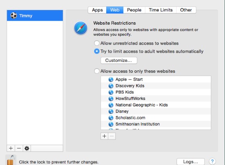Click 'Click the lock to prevent further changes' text
The width and height of the screenshot is (225, 165).
pos(59,162)
